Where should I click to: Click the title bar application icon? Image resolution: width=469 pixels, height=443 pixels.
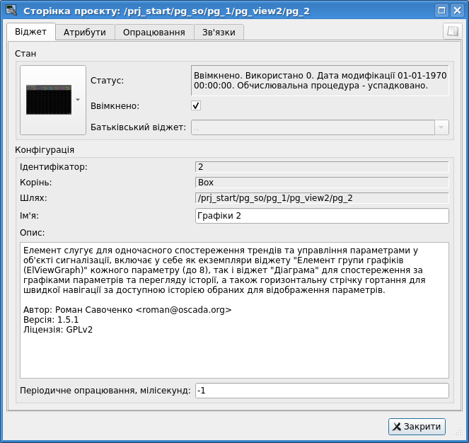click(11, 11)
